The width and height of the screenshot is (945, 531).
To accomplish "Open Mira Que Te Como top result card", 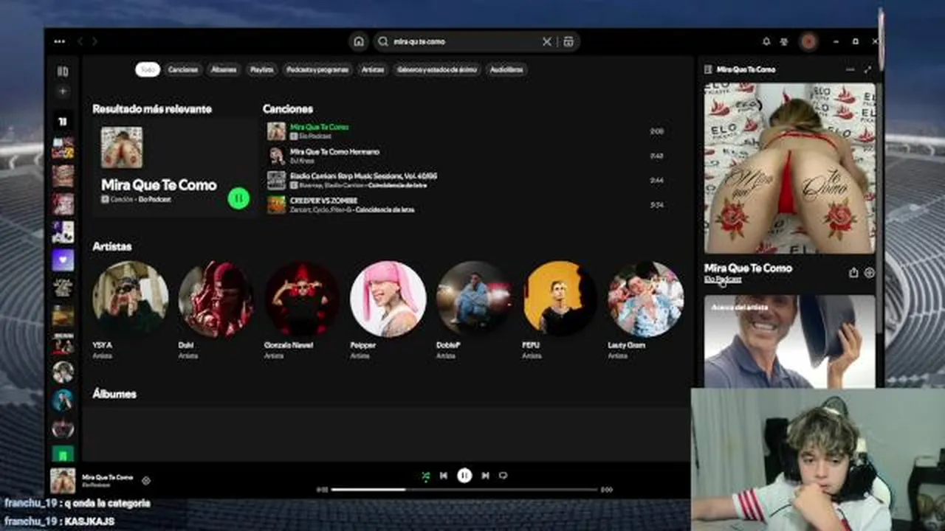I will click(x=174, y=167).
